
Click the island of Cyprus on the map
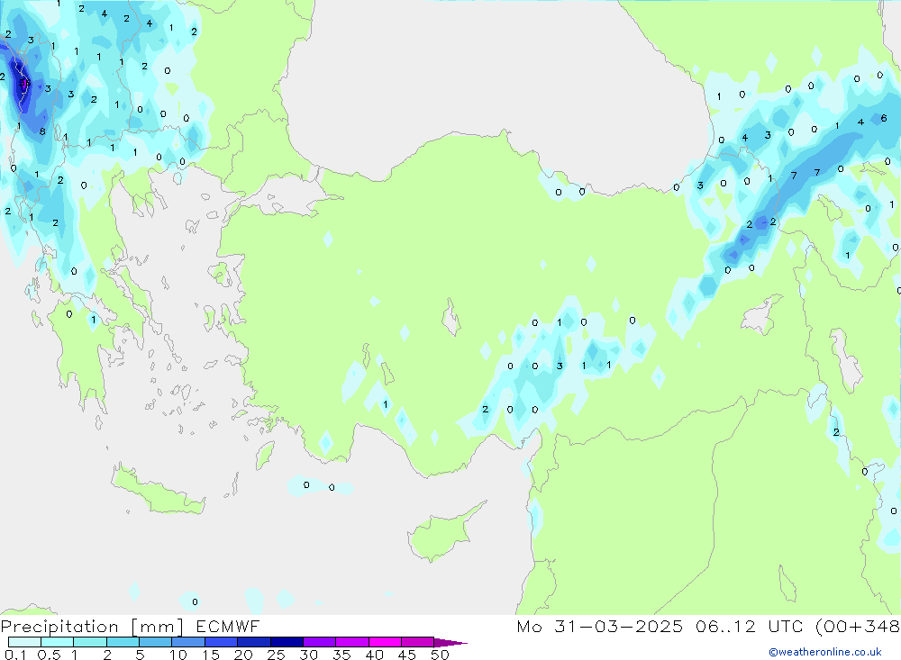coord(440,535)
